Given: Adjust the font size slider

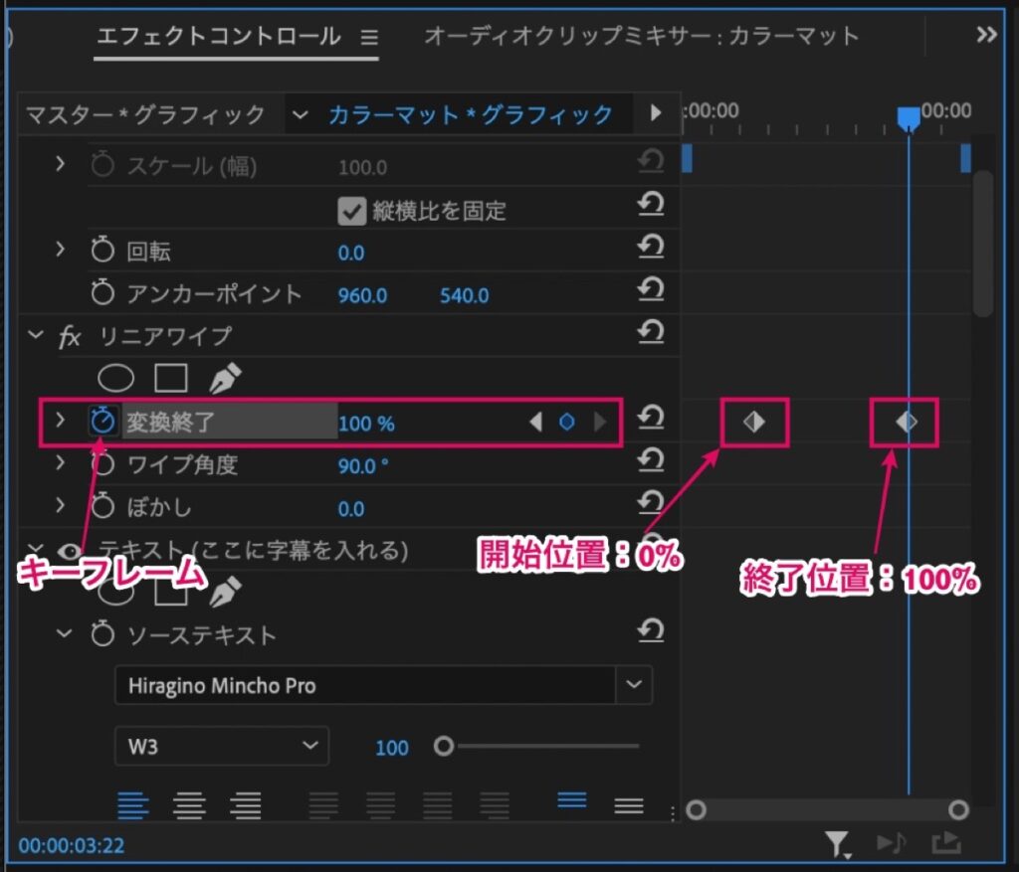Looking at the screenshot, I should 443,746.
